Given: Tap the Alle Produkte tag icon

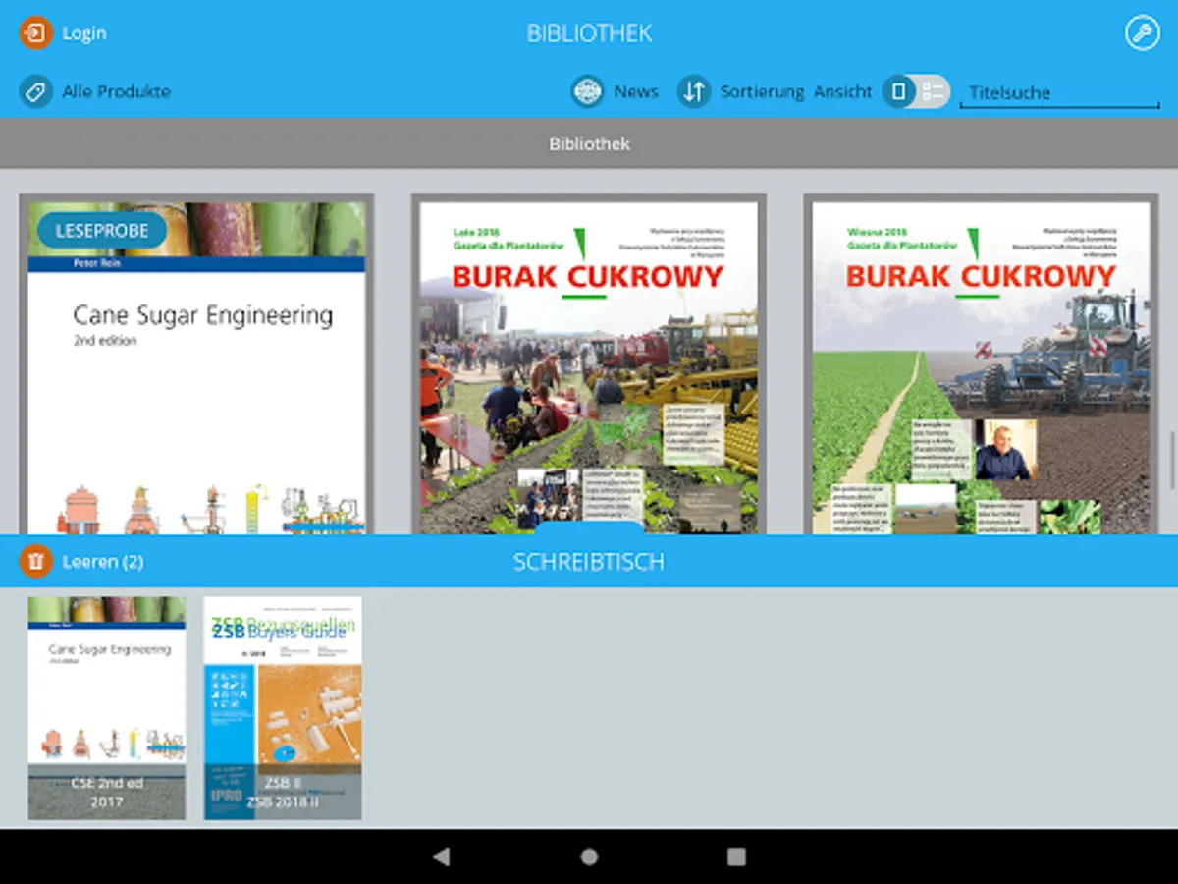Looking at the screenshot, I should pos(36,92).
